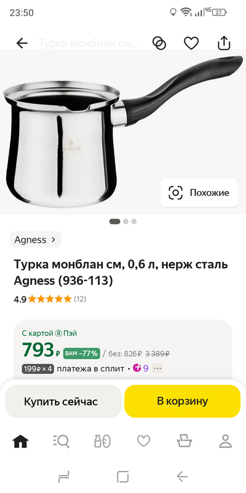Image resolution: width=246 pixels, height=493 pixels.
Task: Add item with В корзину button
Action: [182, 401]
